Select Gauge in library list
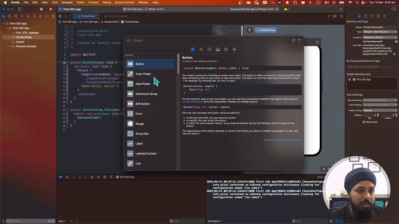 pos(150,124)
